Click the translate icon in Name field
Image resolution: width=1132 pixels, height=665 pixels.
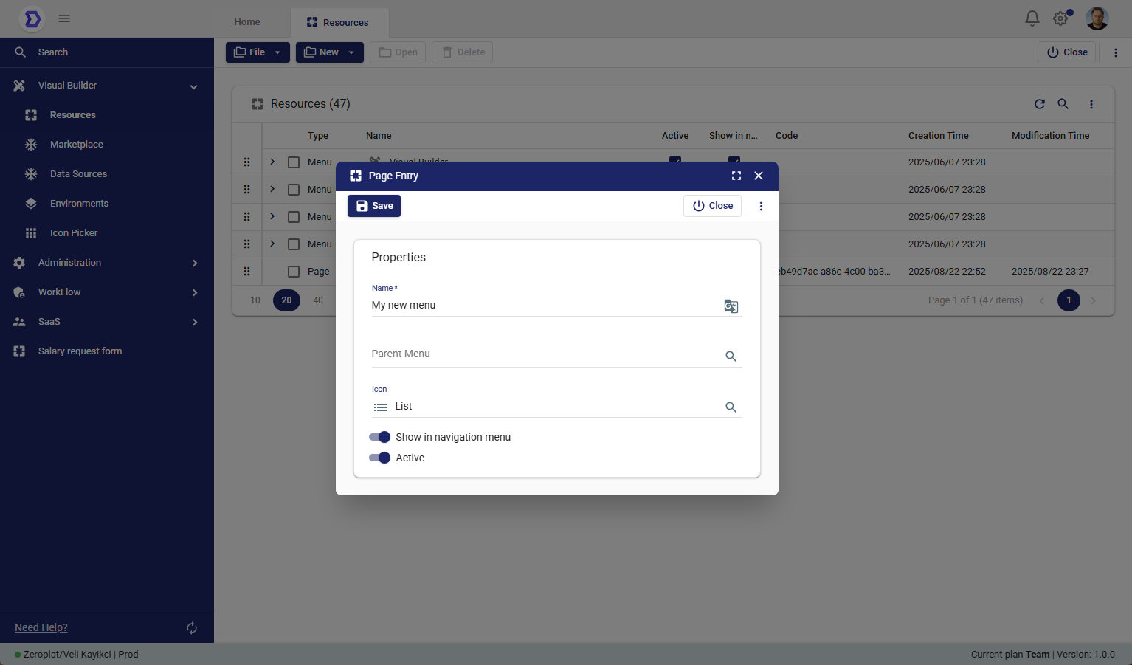[731, 306]
